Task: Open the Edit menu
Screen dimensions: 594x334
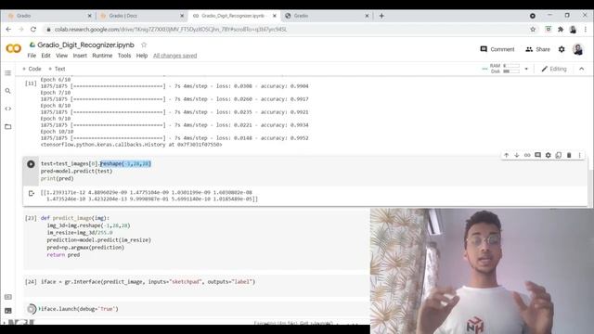Action: [x=45, y=56]
